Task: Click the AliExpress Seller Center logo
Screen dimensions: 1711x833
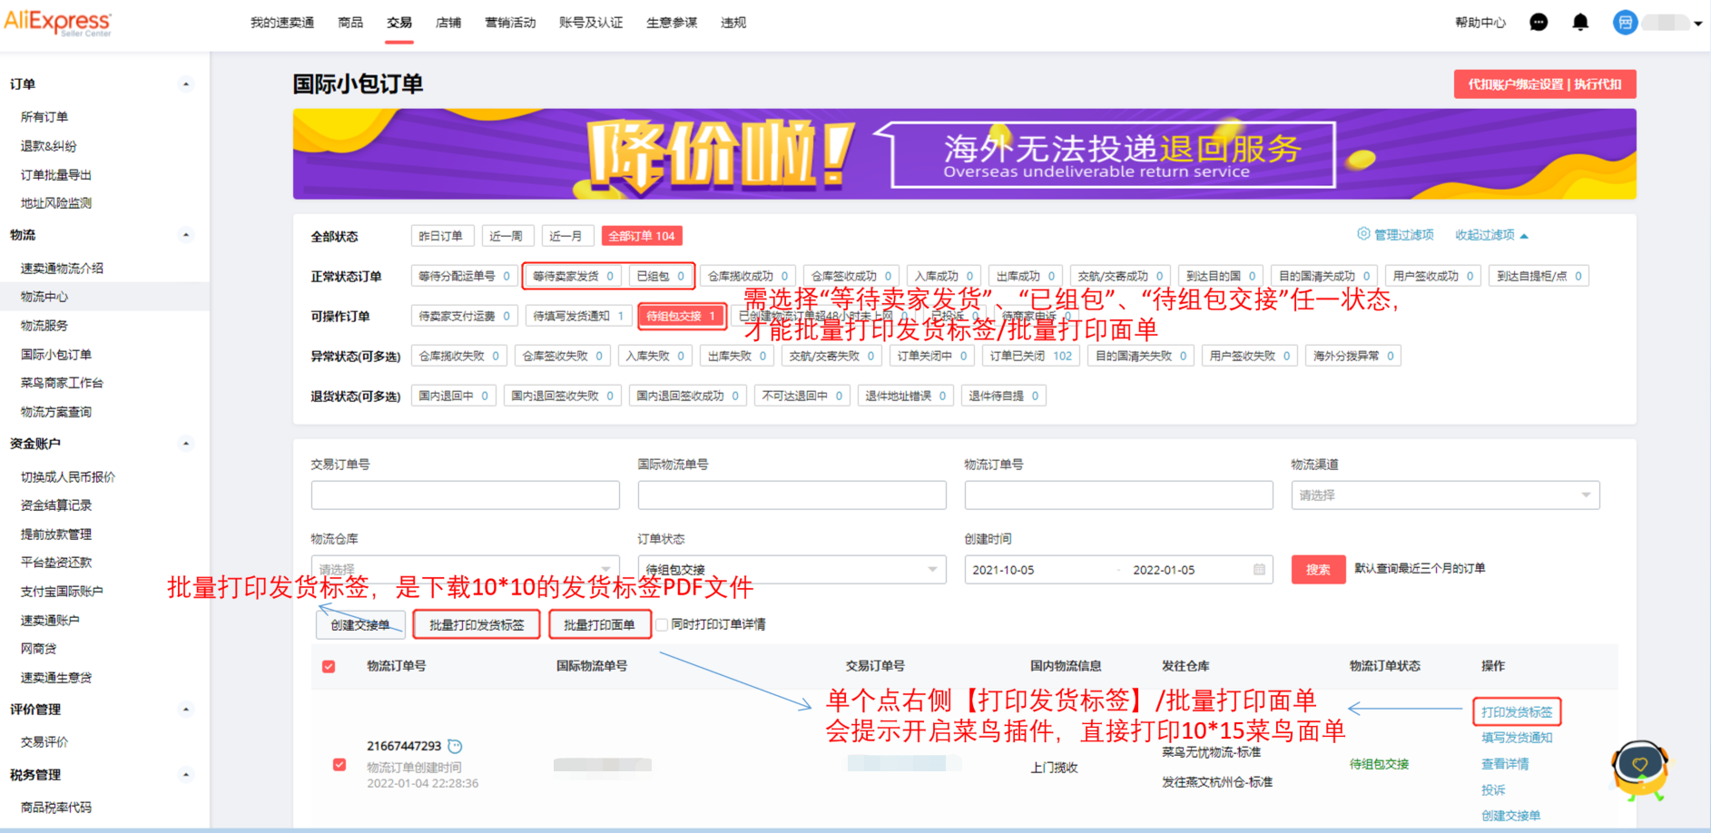Action: pos(58,23)
